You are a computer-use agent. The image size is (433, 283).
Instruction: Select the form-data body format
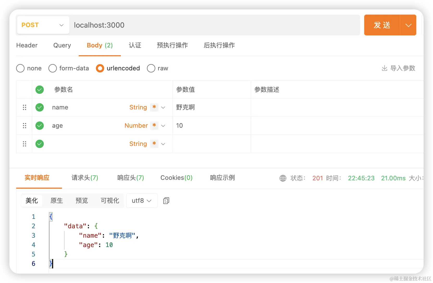pos(52,68)
